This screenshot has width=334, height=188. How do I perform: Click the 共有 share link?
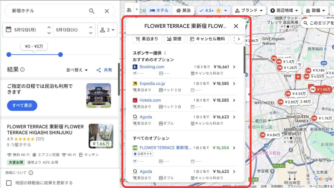104,70
